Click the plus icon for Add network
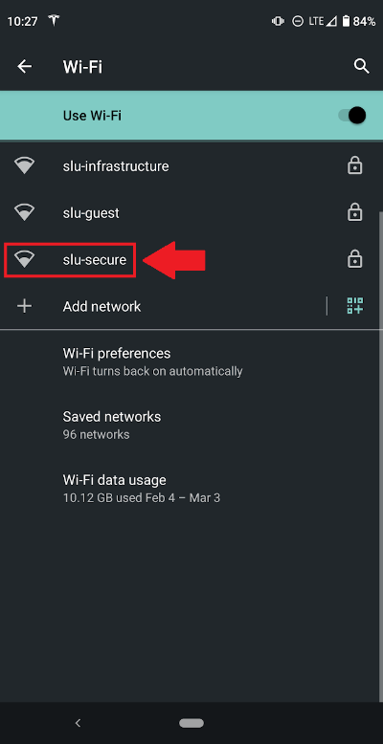 coord(24,306)
